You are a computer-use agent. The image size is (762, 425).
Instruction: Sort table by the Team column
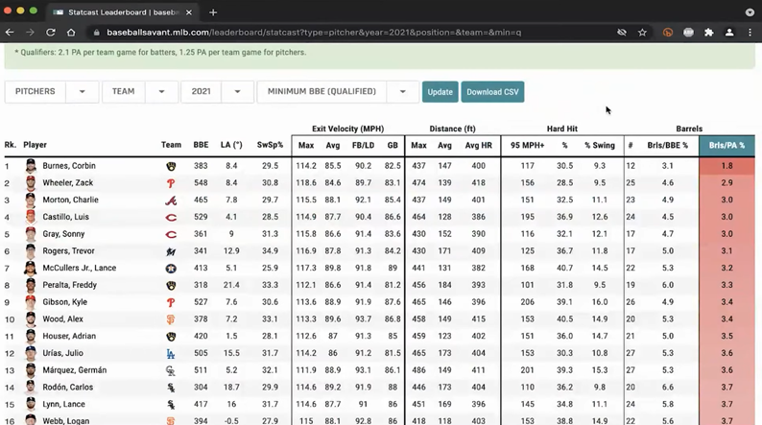click(x=171, y=145)
